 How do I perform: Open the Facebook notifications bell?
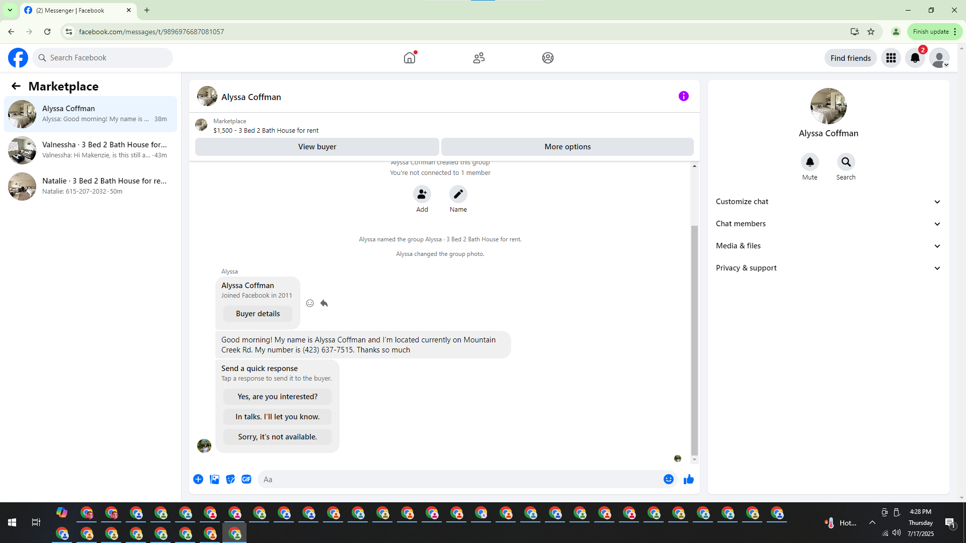point(915,58)
